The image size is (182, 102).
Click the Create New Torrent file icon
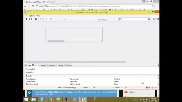tap(36, 19)
